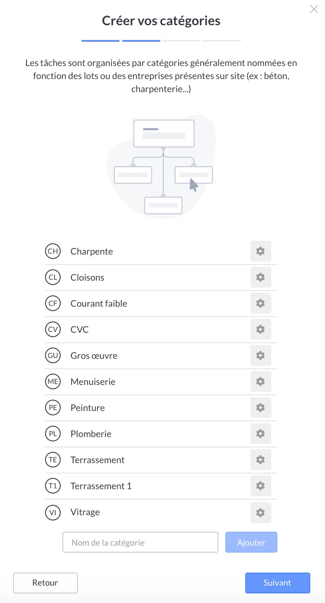
Task: Click the CVC row gear icon
Action: tap(260, 329)
